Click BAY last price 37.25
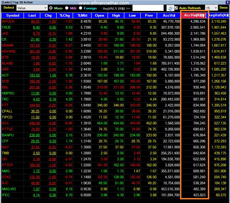 coord(35,147)
